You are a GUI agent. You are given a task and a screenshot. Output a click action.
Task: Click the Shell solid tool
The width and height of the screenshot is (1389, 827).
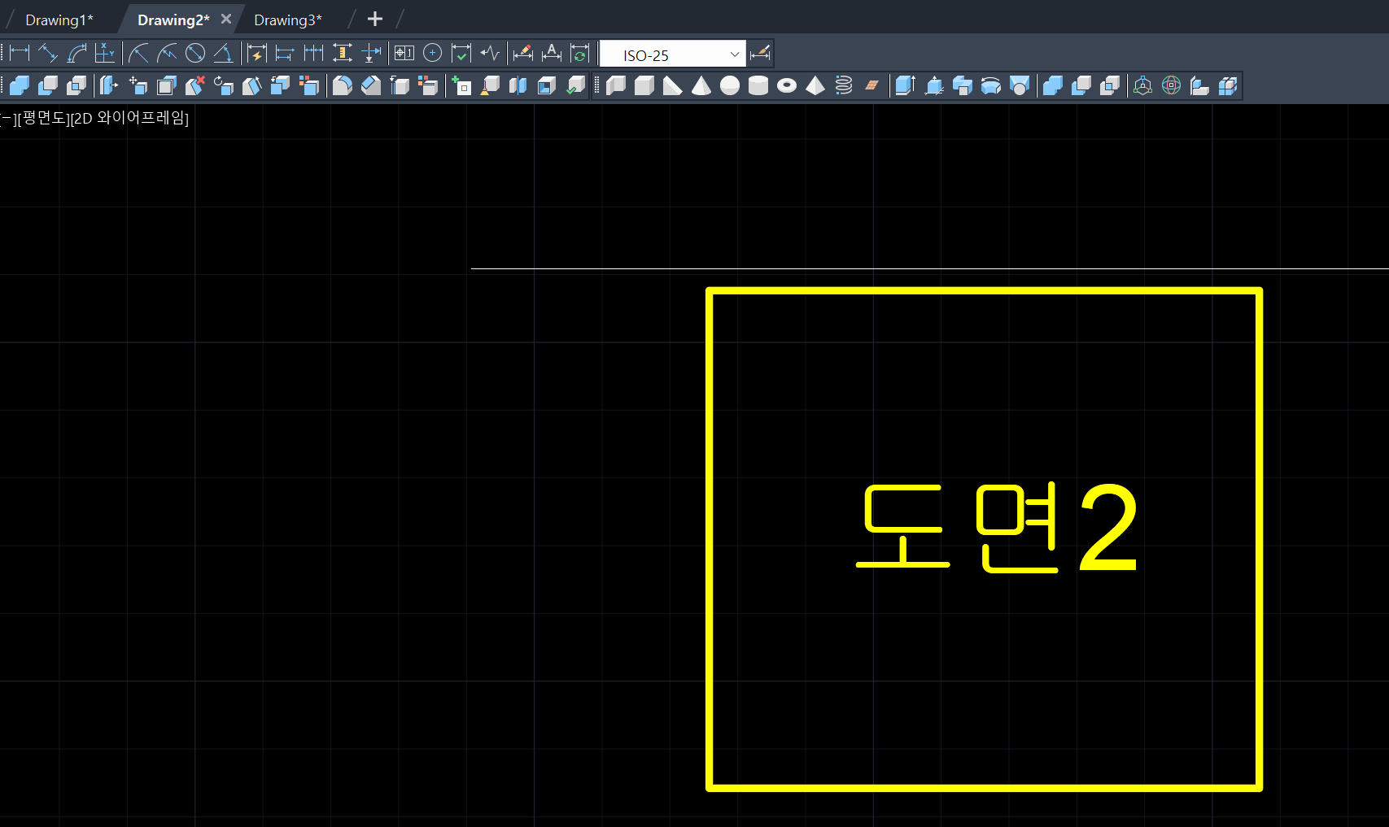(x=547, y=85)
